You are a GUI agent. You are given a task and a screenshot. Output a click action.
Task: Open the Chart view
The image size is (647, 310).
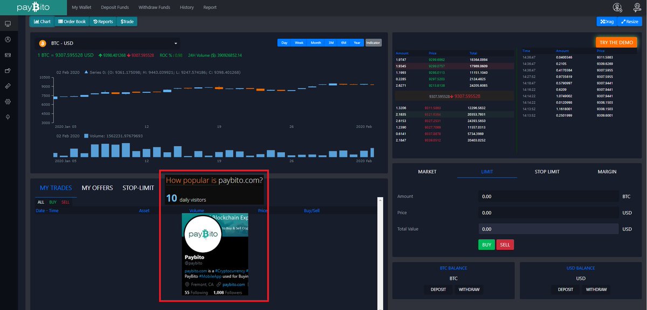[x=42, y=22]
